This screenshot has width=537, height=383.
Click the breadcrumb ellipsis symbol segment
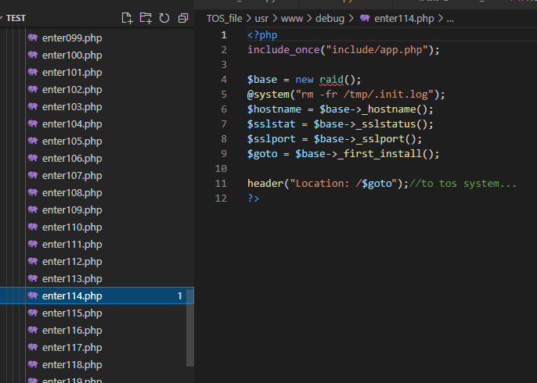click(x=450, y=19)
